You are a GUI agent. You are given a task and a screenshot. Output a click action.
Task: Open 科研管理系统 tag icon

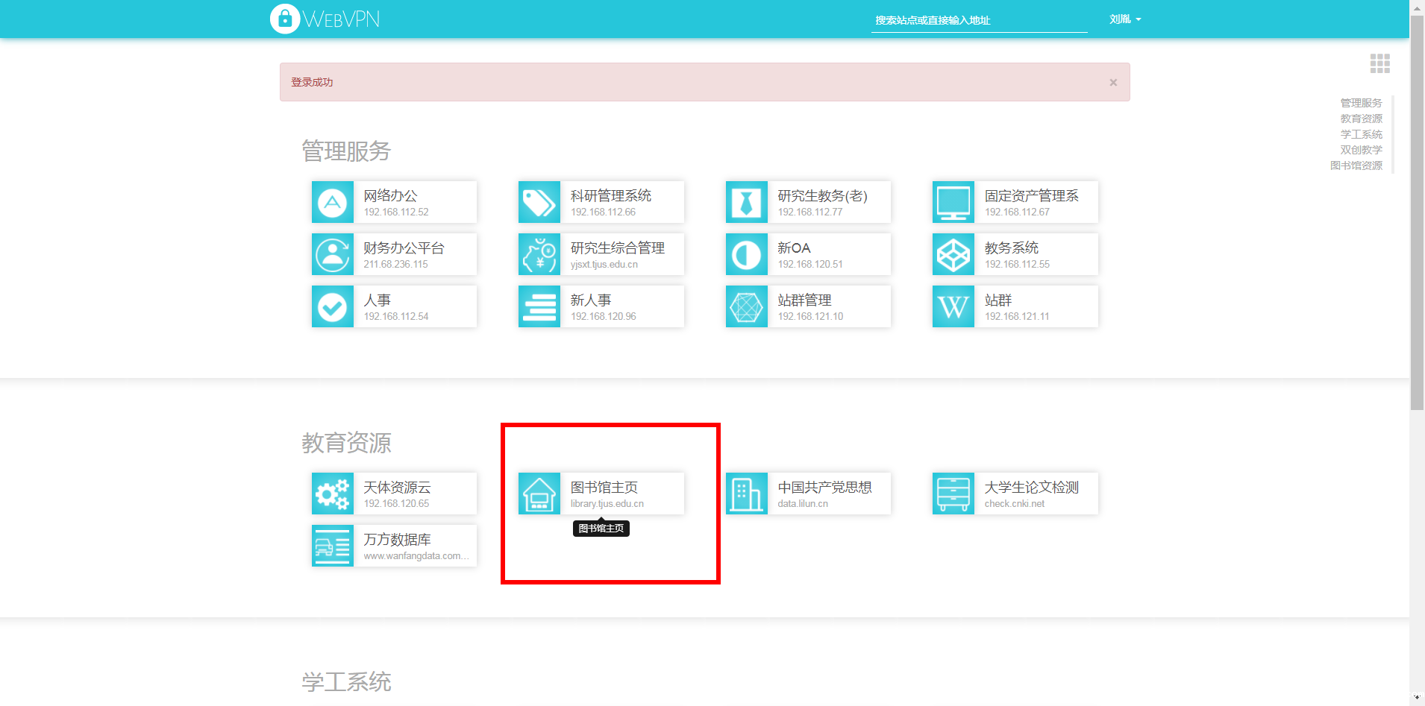tap(539, 202)
